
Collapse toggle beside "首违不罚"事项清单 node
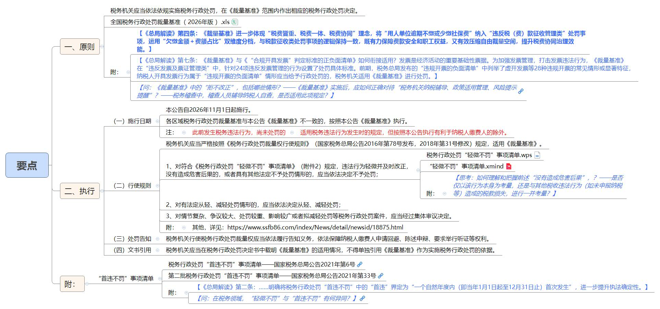160,278
